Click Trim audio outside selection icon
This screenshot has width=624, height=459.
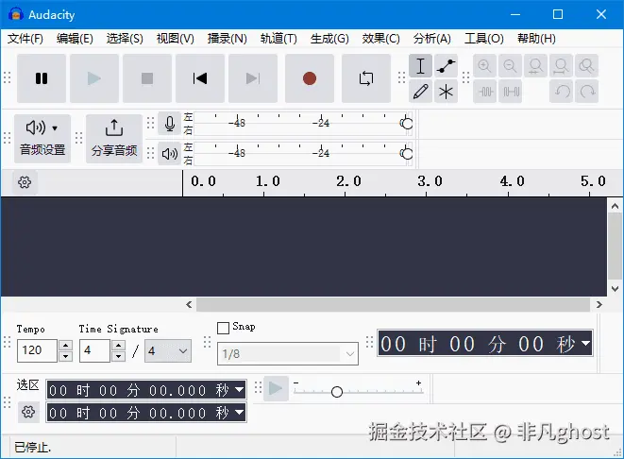484,92
